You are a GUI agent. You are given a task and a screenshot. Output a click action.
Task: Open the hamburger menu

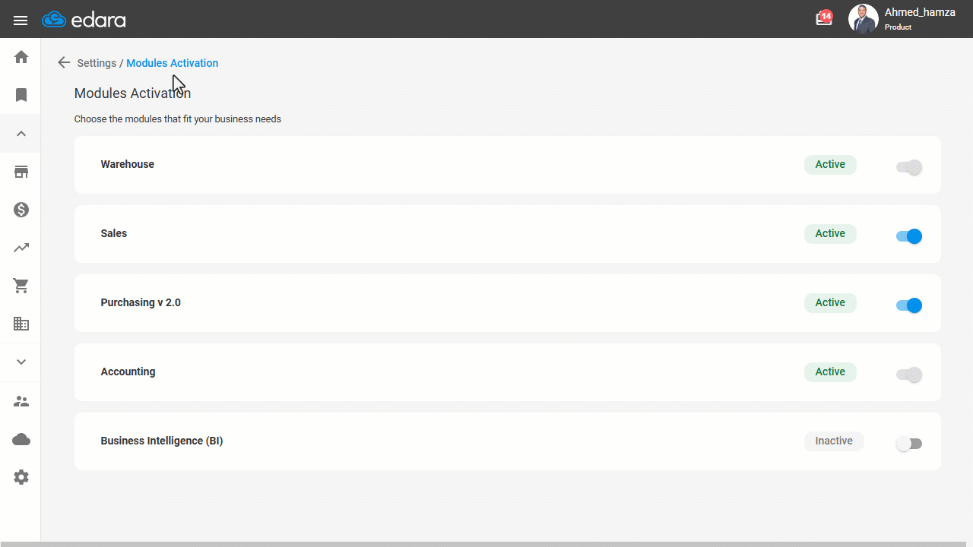coord(21,21)
